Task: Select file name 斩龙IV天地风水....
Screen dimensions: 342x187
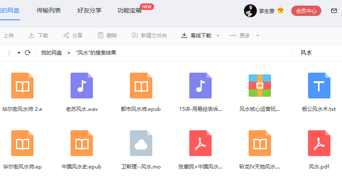Action: 260,167
